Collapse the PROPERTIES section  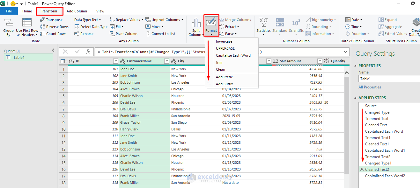[x=356, y=66]
